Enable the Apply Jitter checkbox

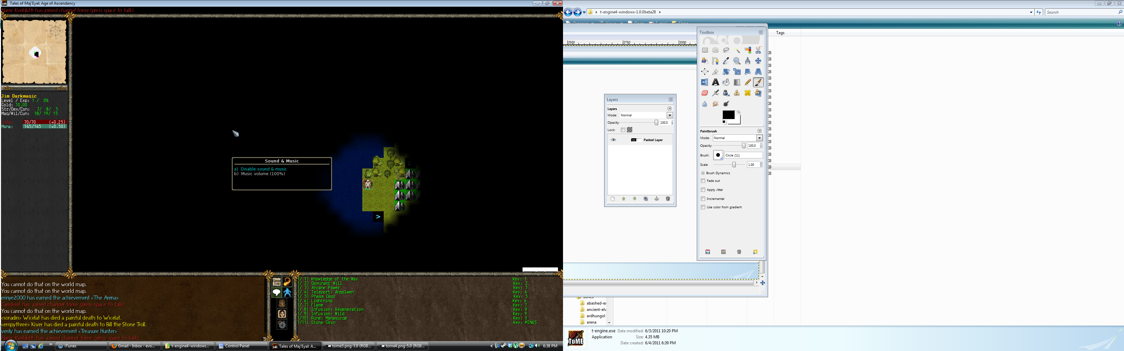point(703,190)
